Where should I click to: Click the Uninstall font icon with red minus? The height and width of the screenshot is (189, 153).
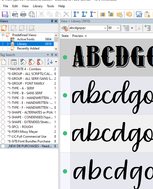[93, 14]
